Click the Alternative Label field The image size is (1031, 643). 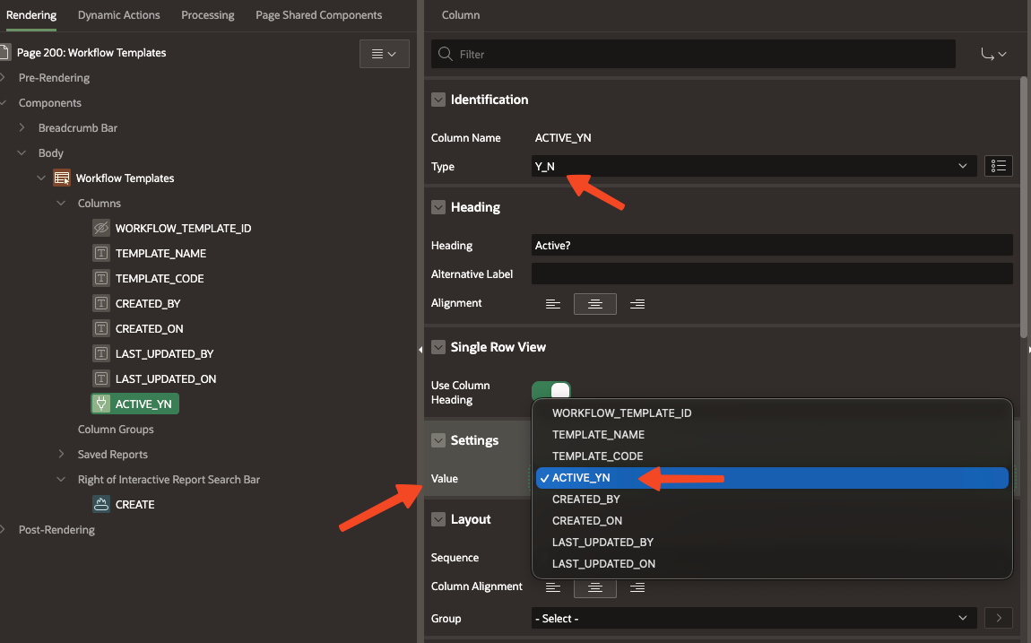pyautogui.click(x=772, y=274)
